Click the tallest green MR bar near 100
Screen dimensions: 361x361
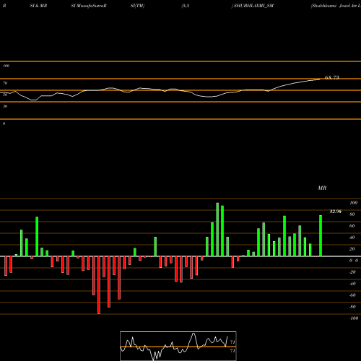point(217,230)
